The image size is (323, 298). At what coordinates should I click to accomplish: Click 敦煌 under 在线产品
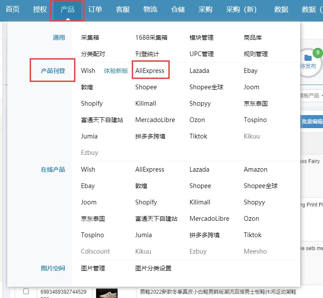click(x=141, y=186)
